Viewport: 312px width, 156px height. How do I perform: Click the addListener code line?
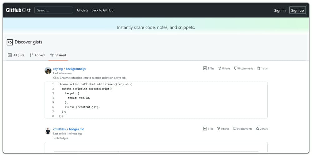click(x=95, y=84)
